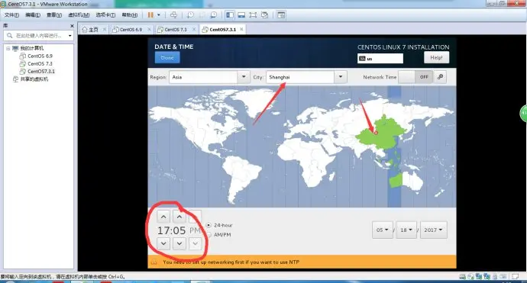Click the send Ctrl+Alt+Del toolbar icon

coord(173,14)
